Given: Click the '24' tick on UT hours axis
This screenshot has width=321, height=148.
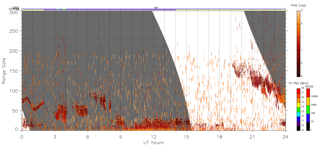Looking at the screenshot, I should tap(285, 137).
